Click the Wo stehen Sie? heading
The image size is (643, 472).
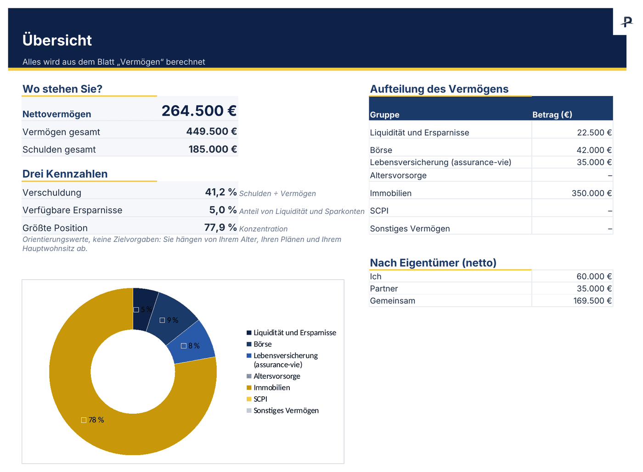(62, 89)
